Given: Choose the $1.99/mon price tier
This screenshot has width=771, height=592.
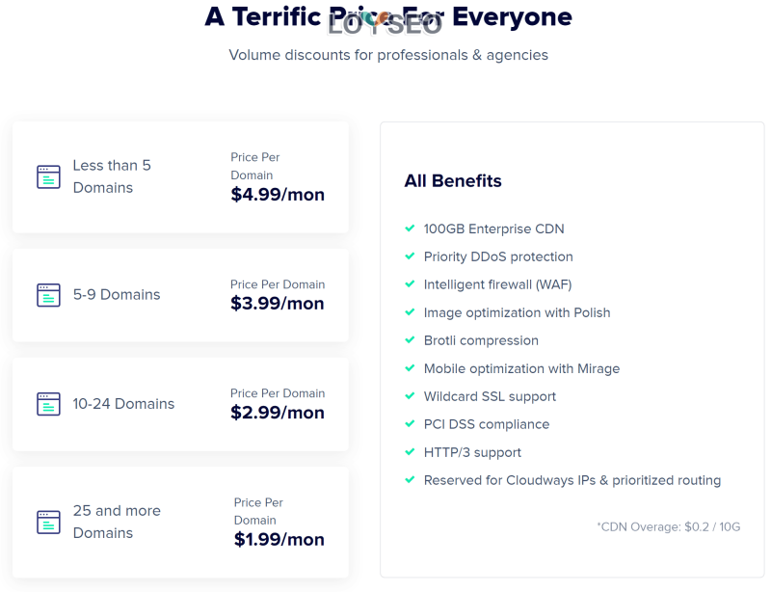Looking at the screenshot, I should (x=279, y=540).
